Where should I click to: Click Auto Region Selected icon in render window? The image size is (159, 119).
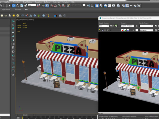tap(113, 26)
